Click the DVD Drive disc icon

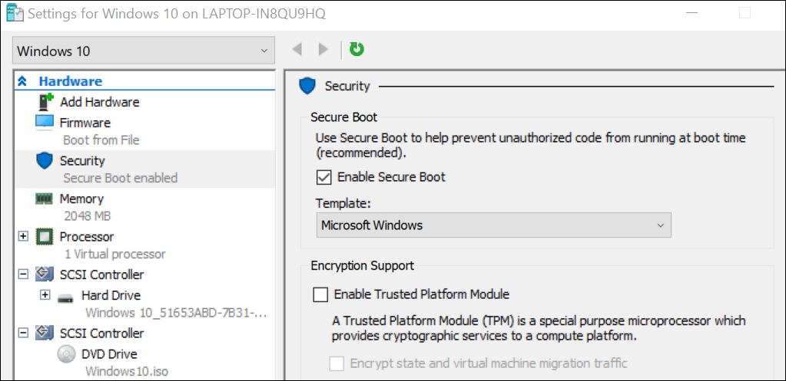coord(66,354)
